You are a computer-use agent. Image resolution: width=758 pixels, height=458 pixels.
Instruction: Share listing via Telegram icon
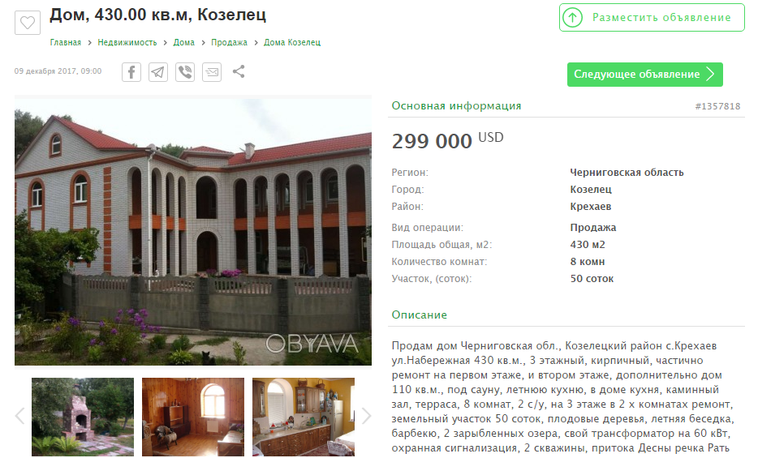[x=158, y=72]
